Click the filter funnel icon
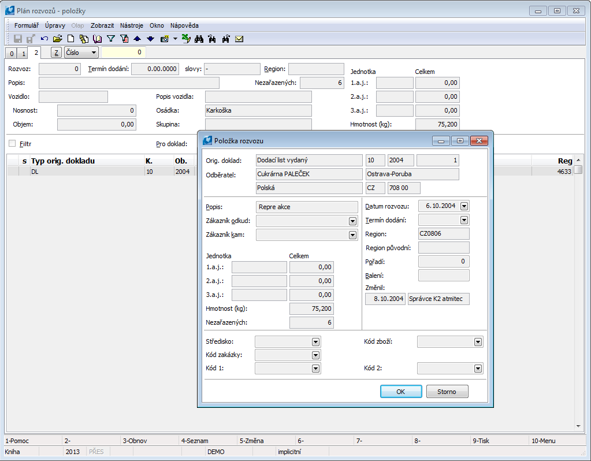The height and width of the screenshot is (461, 591). [x=111, y=39]
